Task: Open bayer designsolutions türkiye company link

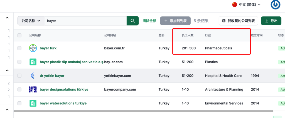Action: point(64,90)
